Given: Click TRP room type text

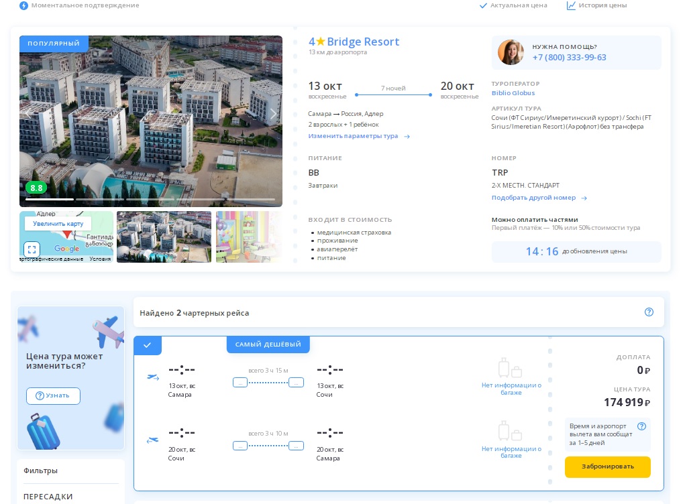Looking at the screenshot, I should [500, 173].
